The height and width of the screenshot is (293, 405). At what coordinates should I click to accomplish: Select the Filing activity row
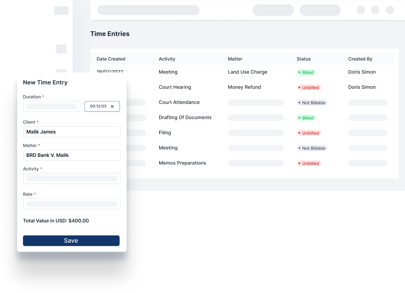click(x=165, y=133)
